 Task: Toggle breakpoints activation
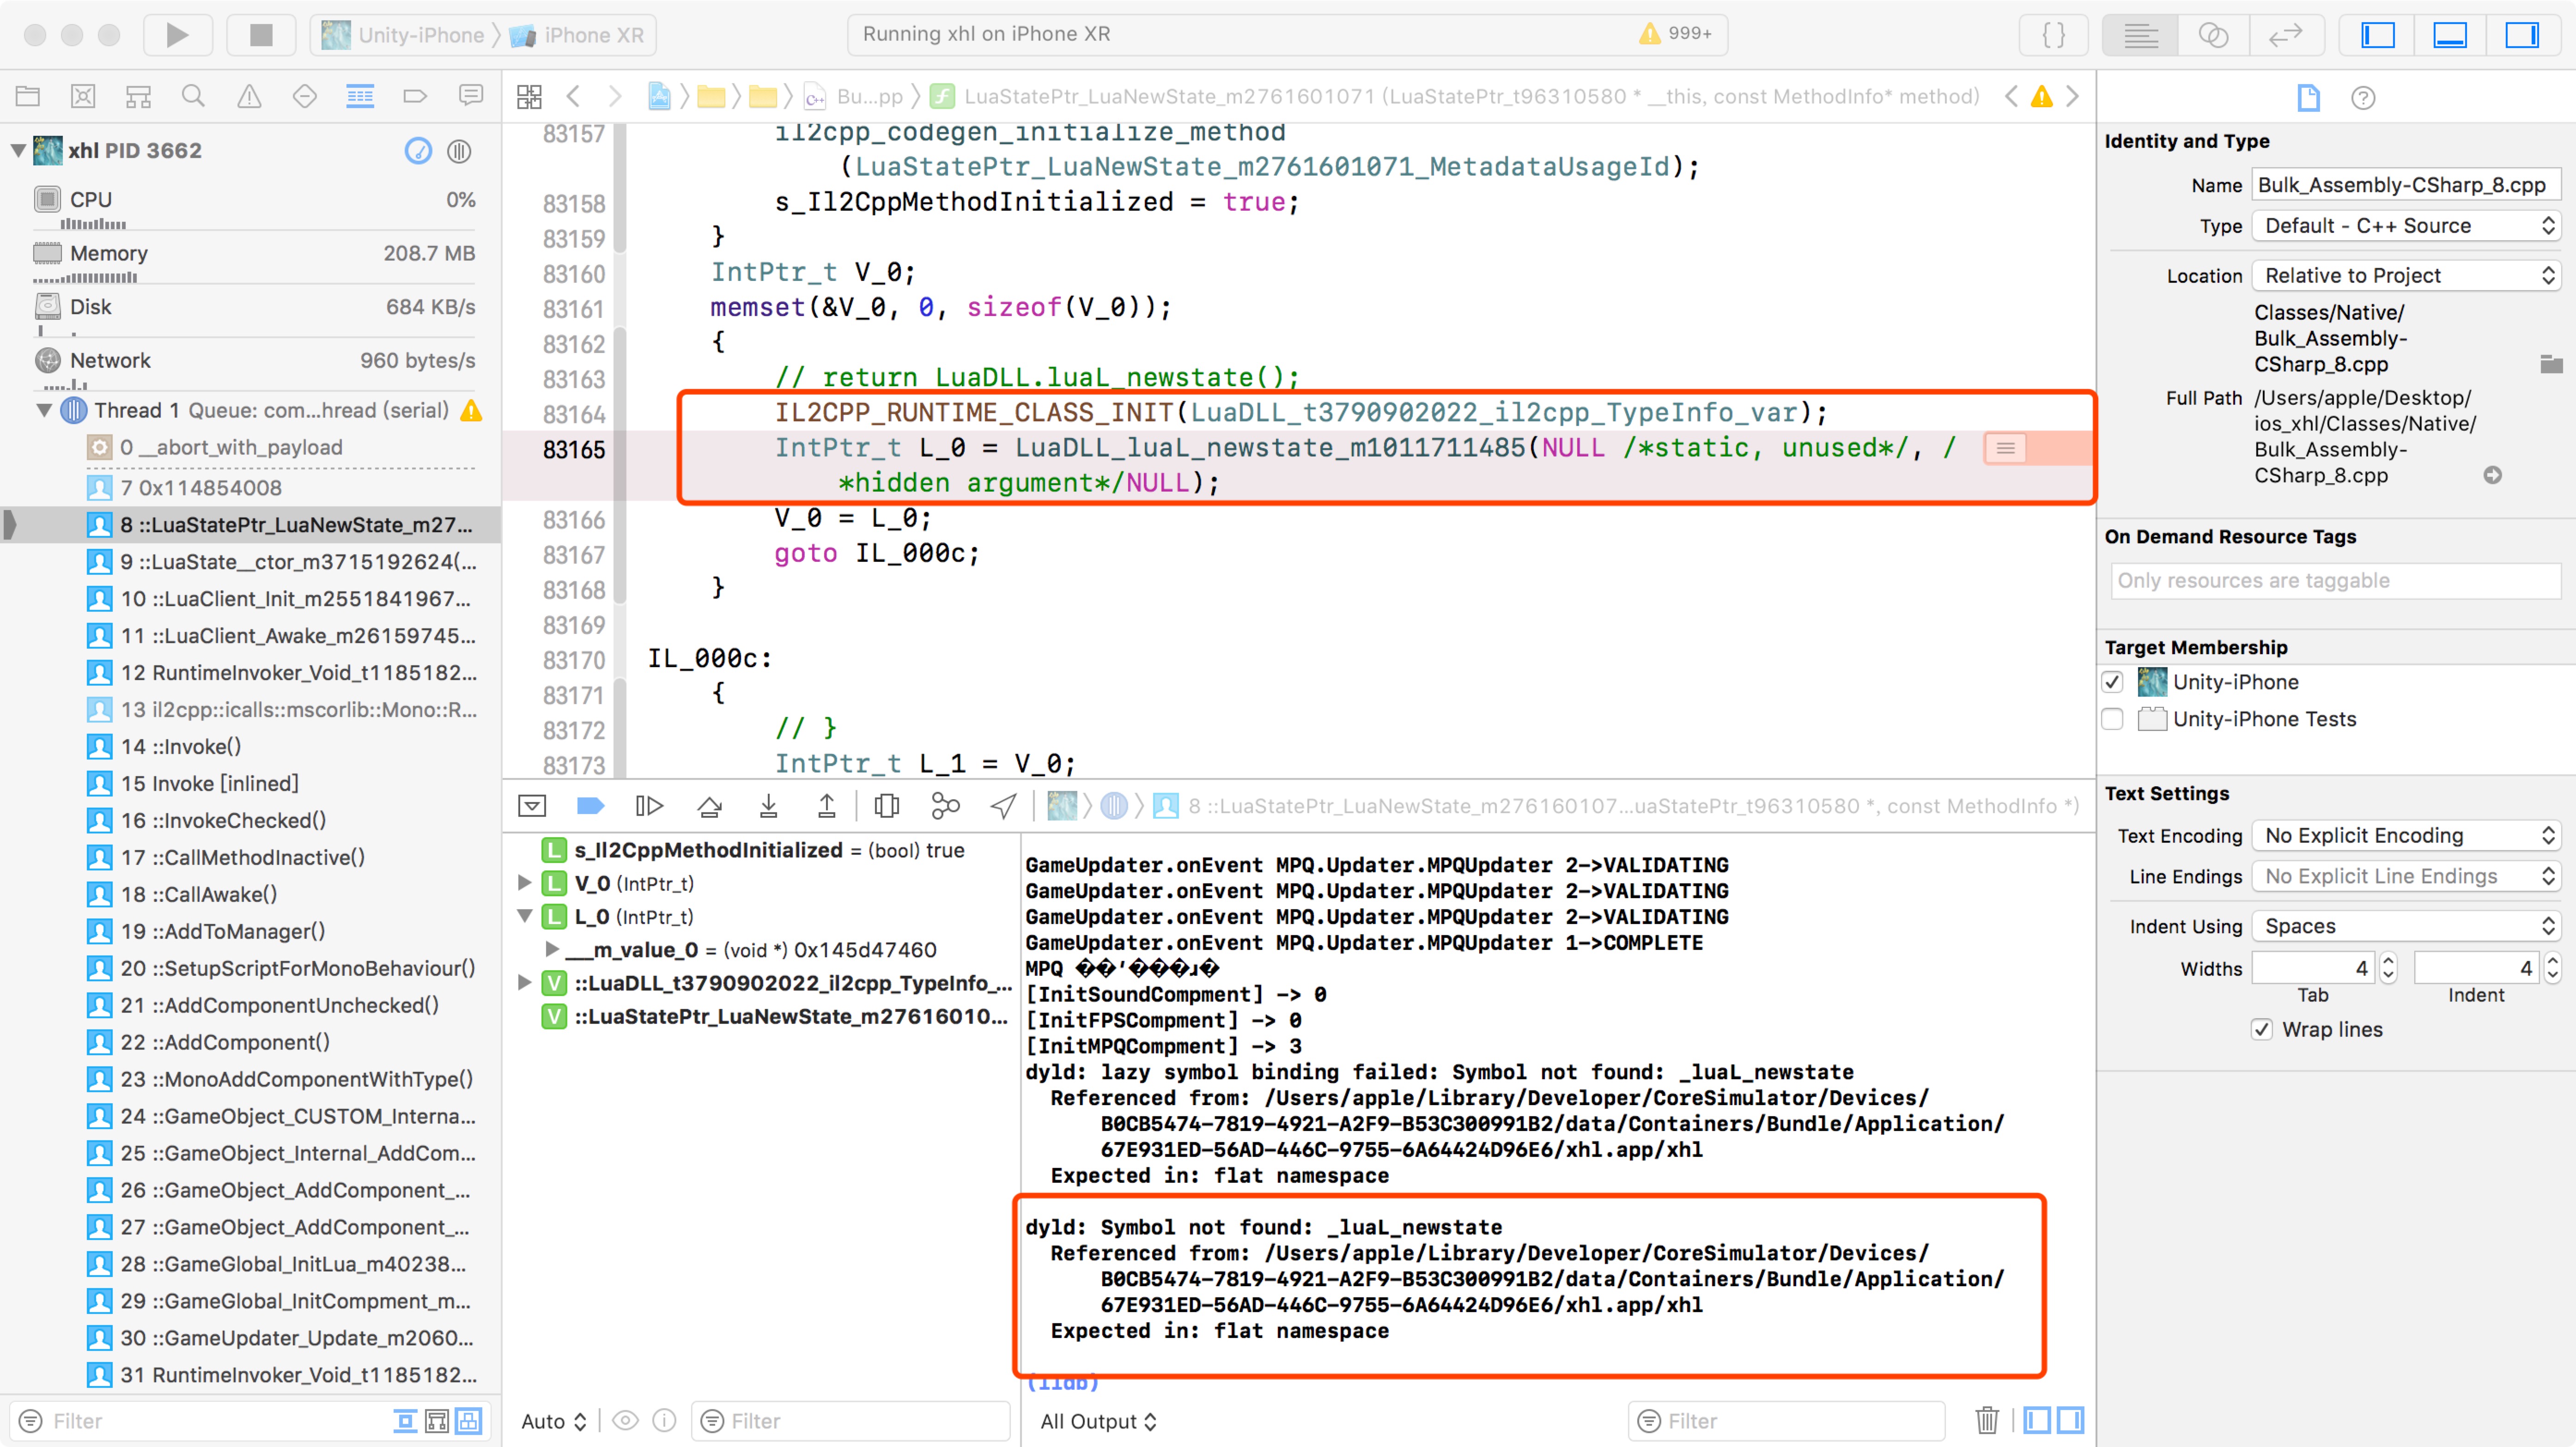[x=591, y=806]
